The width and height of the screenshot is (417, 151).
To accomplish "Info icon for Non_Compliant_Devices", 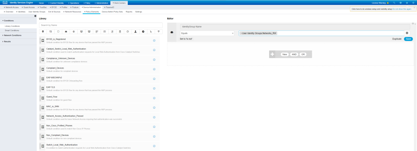I will [x=154, y=136].
